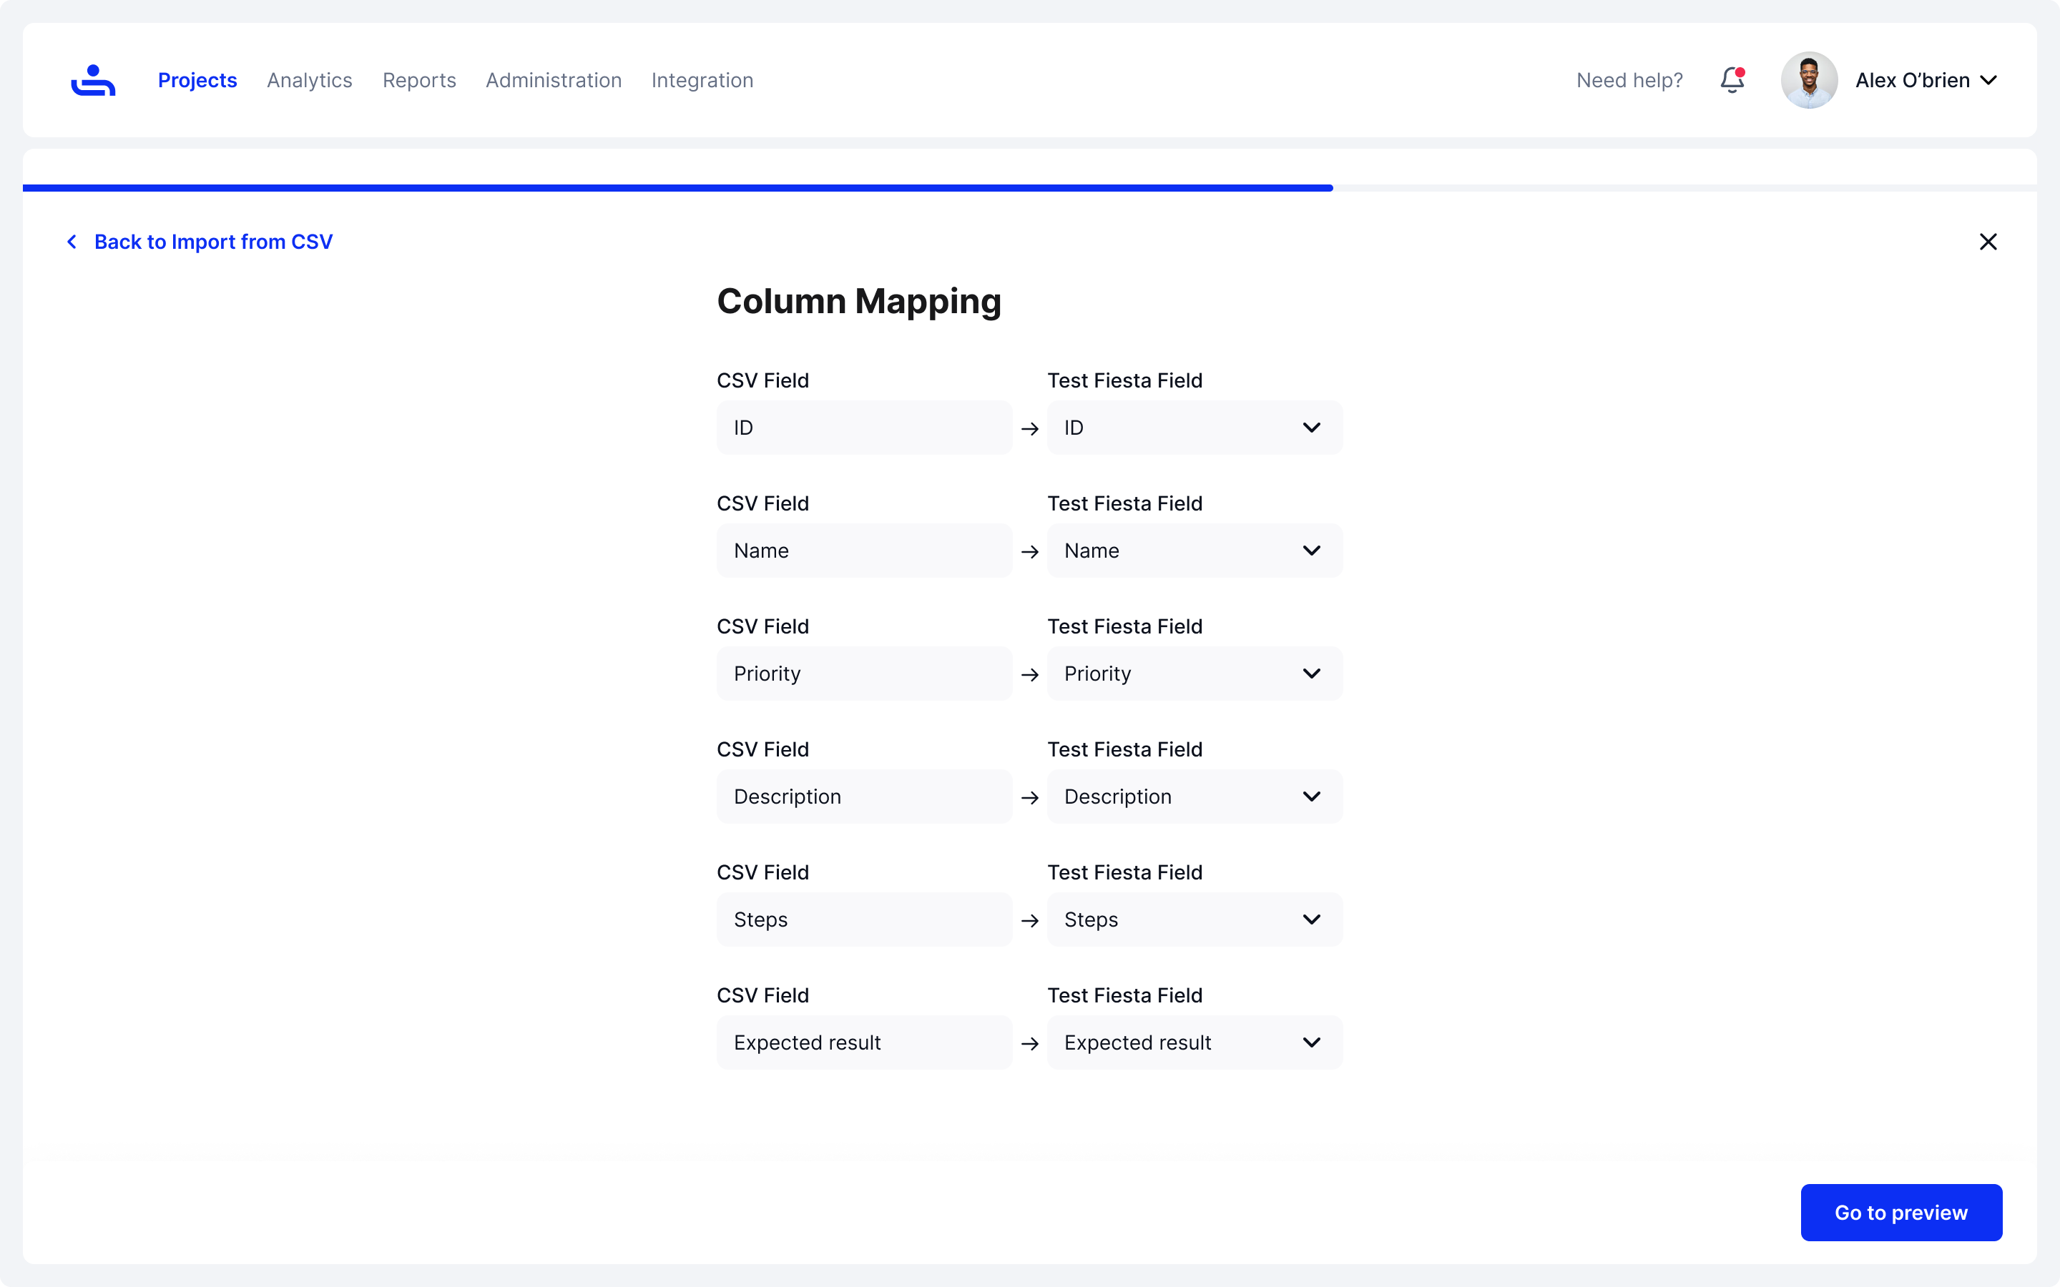The image size is (2060, 1287).
Task: Follow Back to Import from CSV link
Action: (213, 242)
